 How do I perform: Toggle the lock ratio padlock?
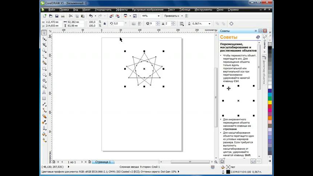(x=105, y=23)
